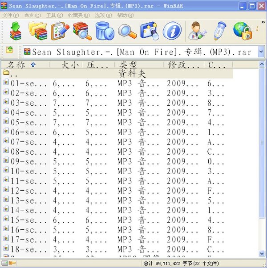Click the Extract To folder icon

click(38, 31)
